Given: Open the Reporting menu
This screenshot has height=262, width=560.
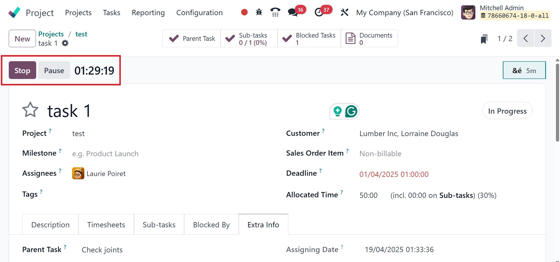Looking at the screenshot, I should [x=148, y=13].
